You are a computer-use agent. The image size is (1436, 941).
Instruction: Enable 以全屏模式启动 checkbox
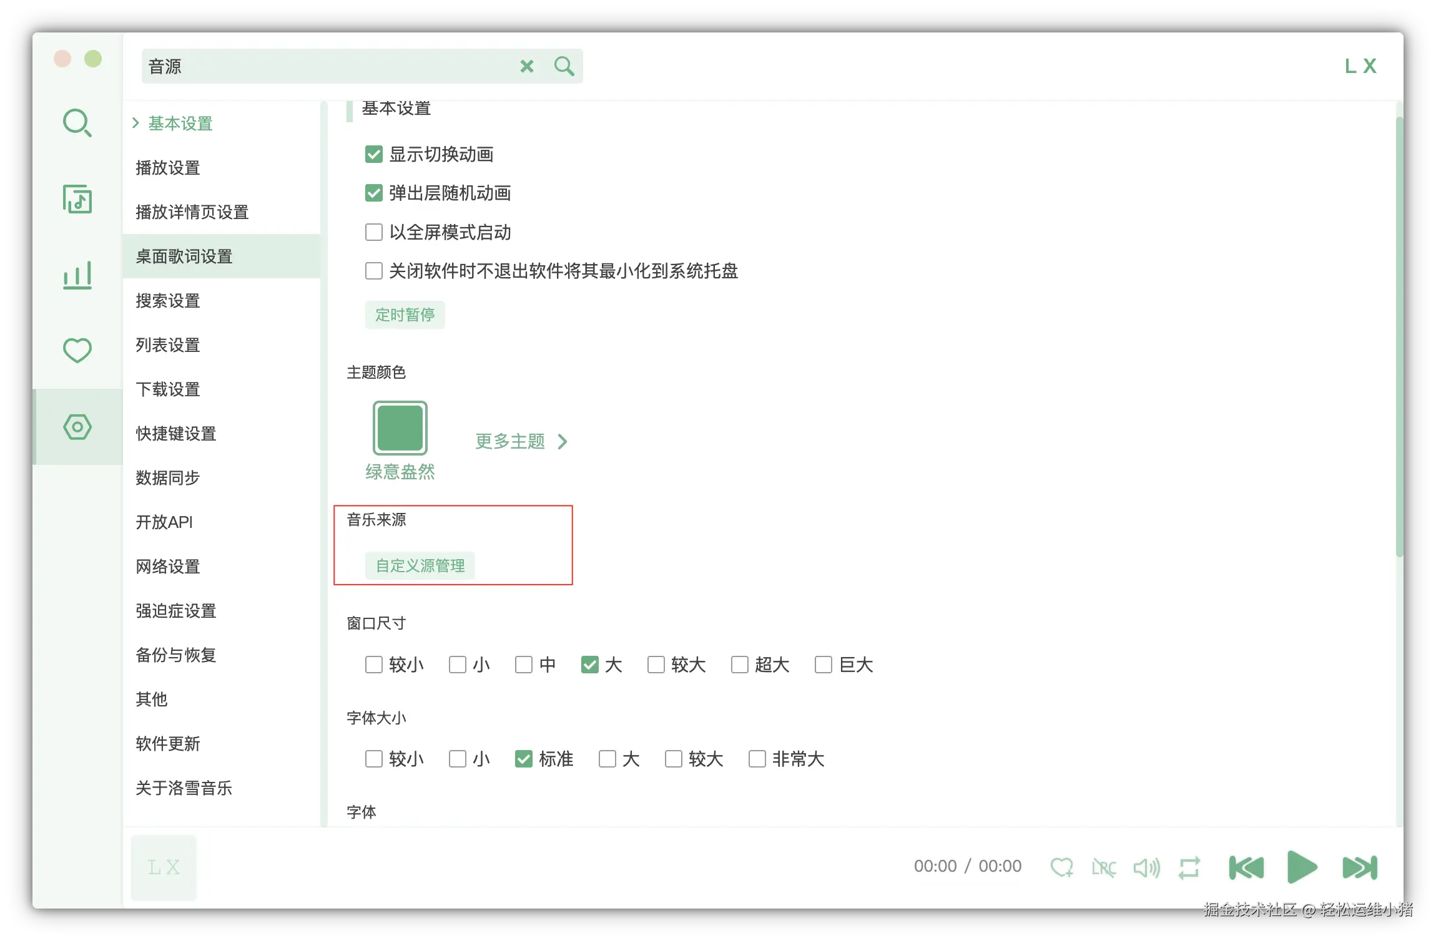[x=373, y=232]
